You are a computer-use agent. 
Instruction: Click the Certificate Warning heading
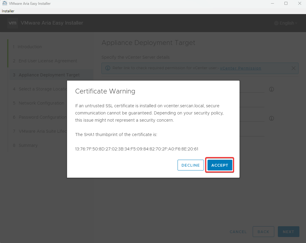click(x=105, y=91)
